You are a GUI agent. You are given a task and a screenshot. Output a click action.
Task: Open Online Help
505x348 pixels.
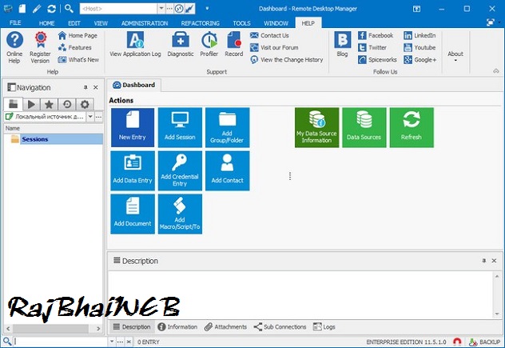point(14,47)
